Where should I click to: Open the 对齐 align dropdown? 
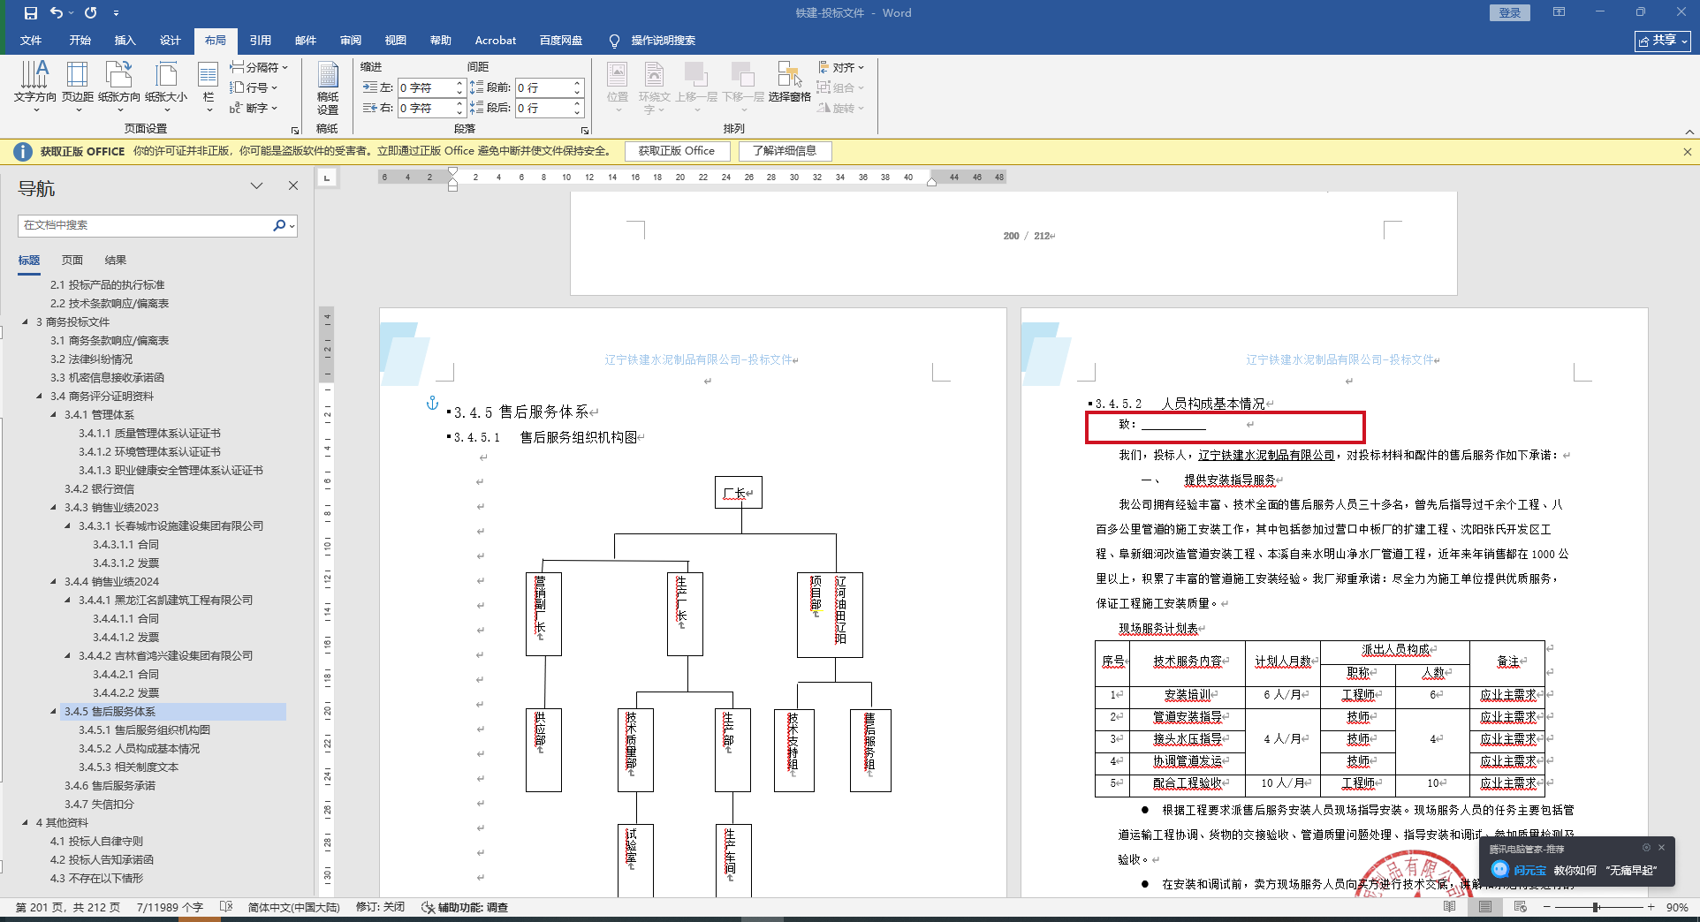click(841, 67)
